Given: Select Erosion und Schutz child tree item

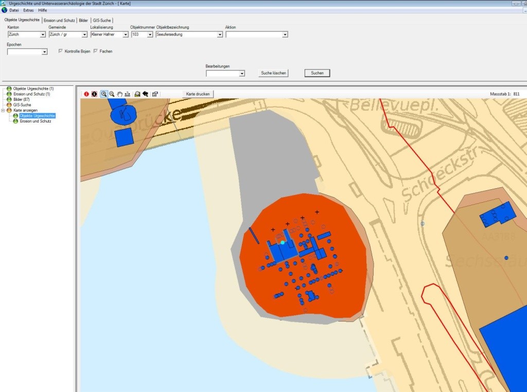Looking at the screenshot, I should tap(36, 121).
